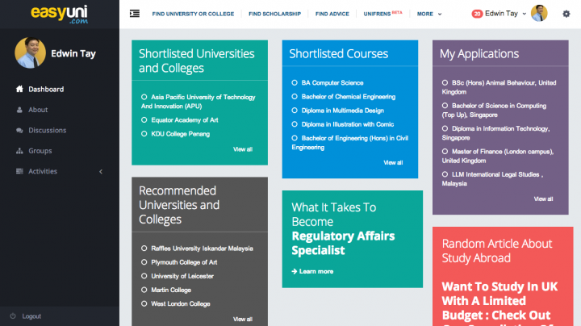This screenshot has width=581, height=326.
Task: View all shortlisted universities and colleges
Action: point(243,149)
